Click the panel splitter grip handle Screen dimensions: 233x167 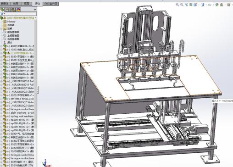click(x=38, y=89)
